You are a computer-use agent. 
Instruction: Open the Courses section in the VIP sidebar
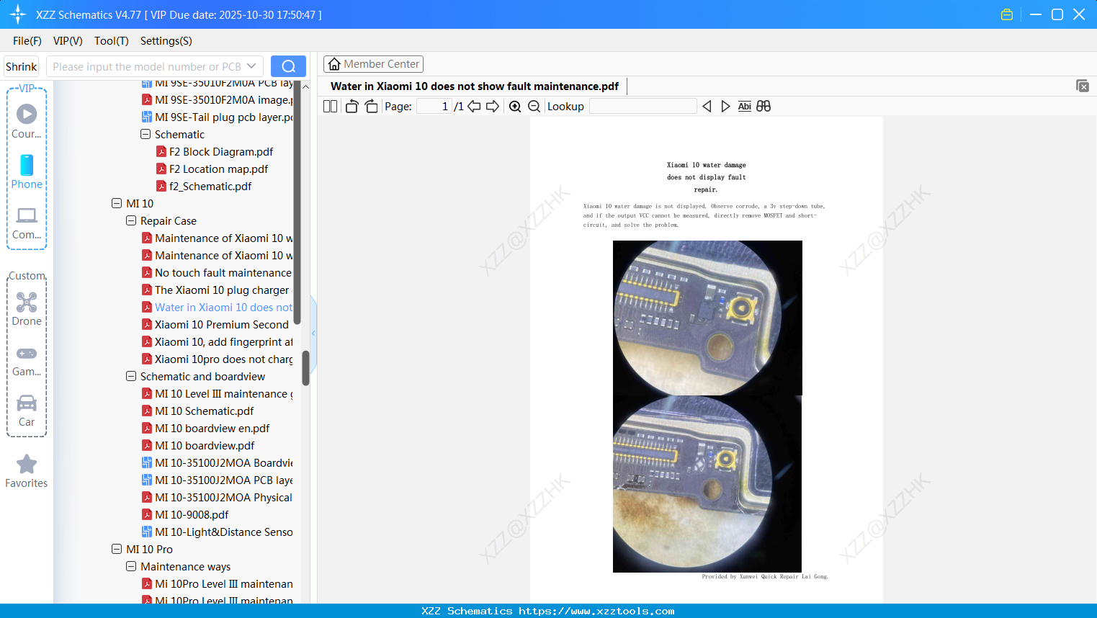pos(27,122)
